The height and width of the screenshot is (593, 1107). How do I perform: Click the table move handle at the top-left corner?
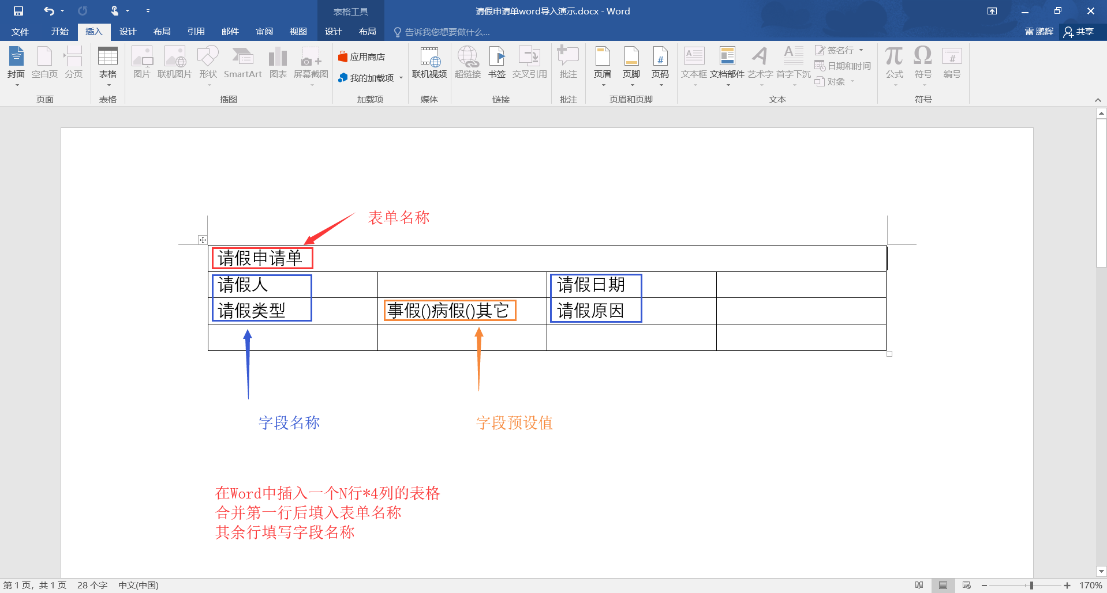[x=203, y=240]
